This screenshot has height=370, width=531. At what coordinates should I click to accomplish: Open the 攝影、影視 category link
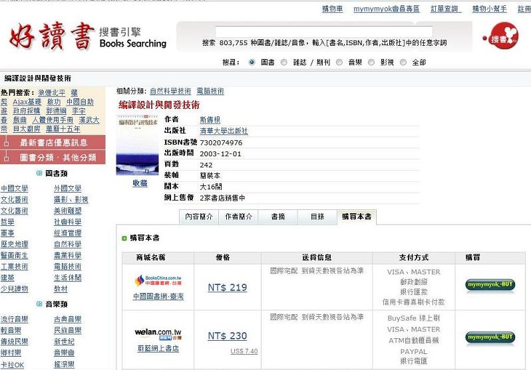(71, 199)
